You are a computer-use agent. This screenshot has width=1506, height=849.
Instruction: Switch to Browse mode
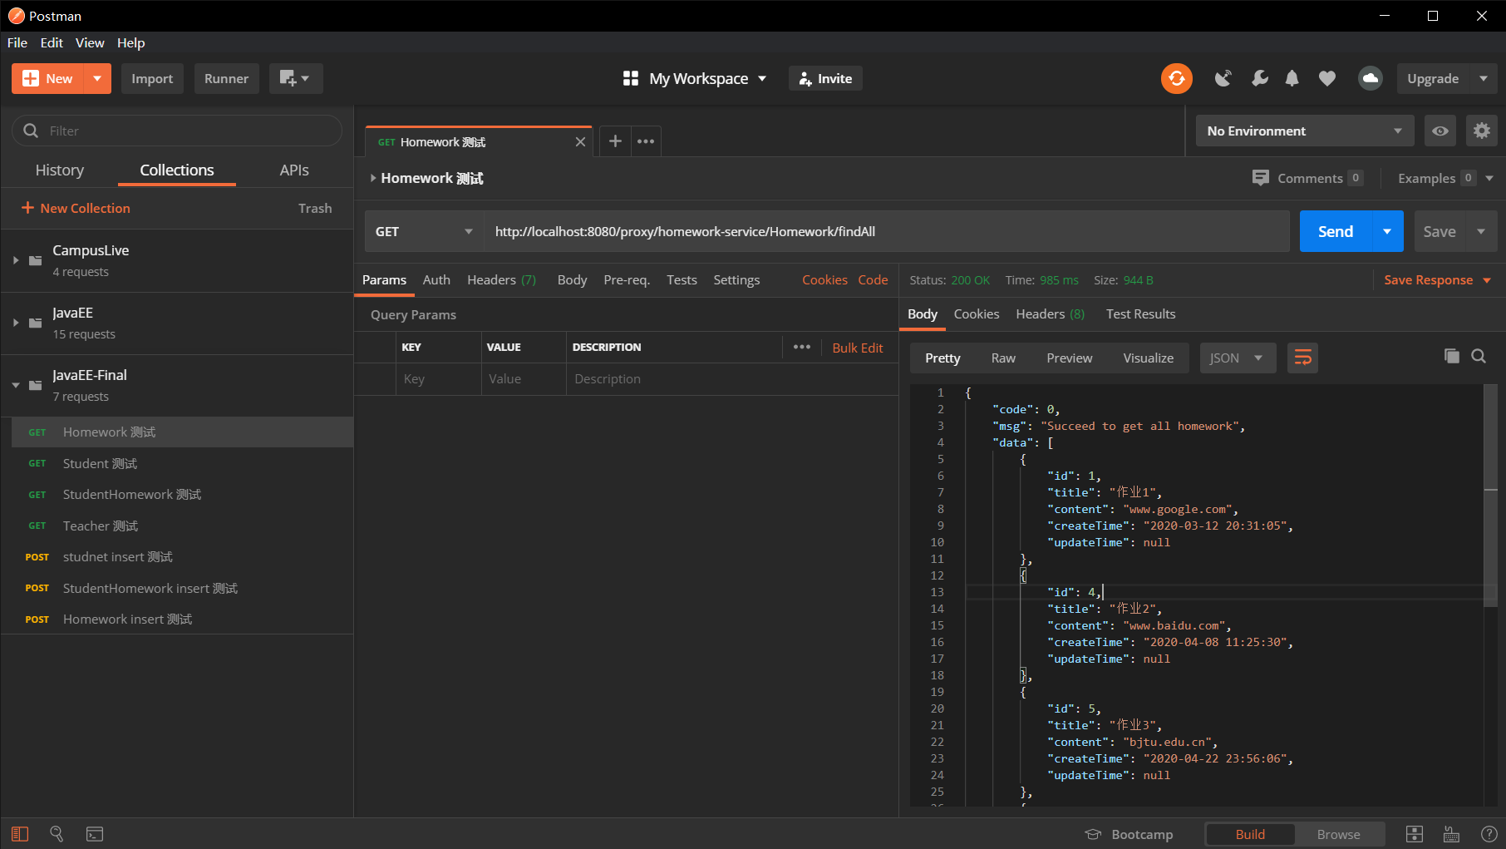pos(1338,834)
